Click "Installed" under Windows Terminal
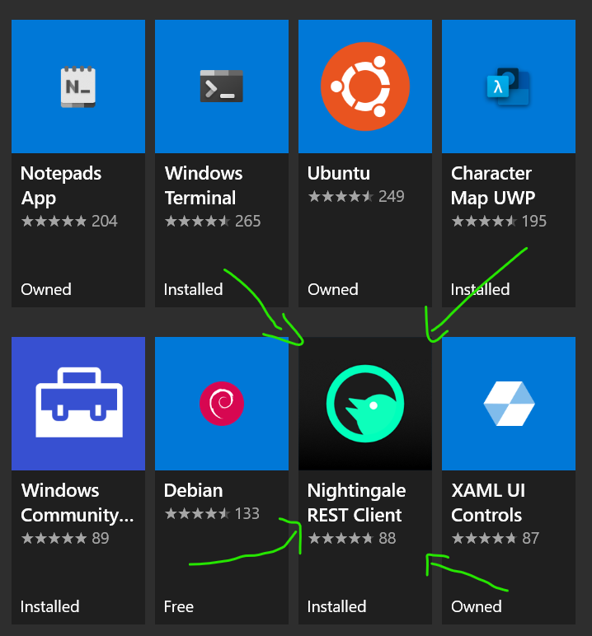Viewport: 592px width, 636px height. click(x=193, y=290)
